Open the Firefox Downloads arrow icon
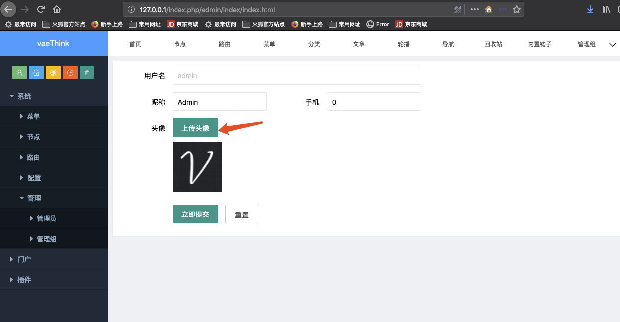This screenshot has height=322, width=620. [590, 9]
